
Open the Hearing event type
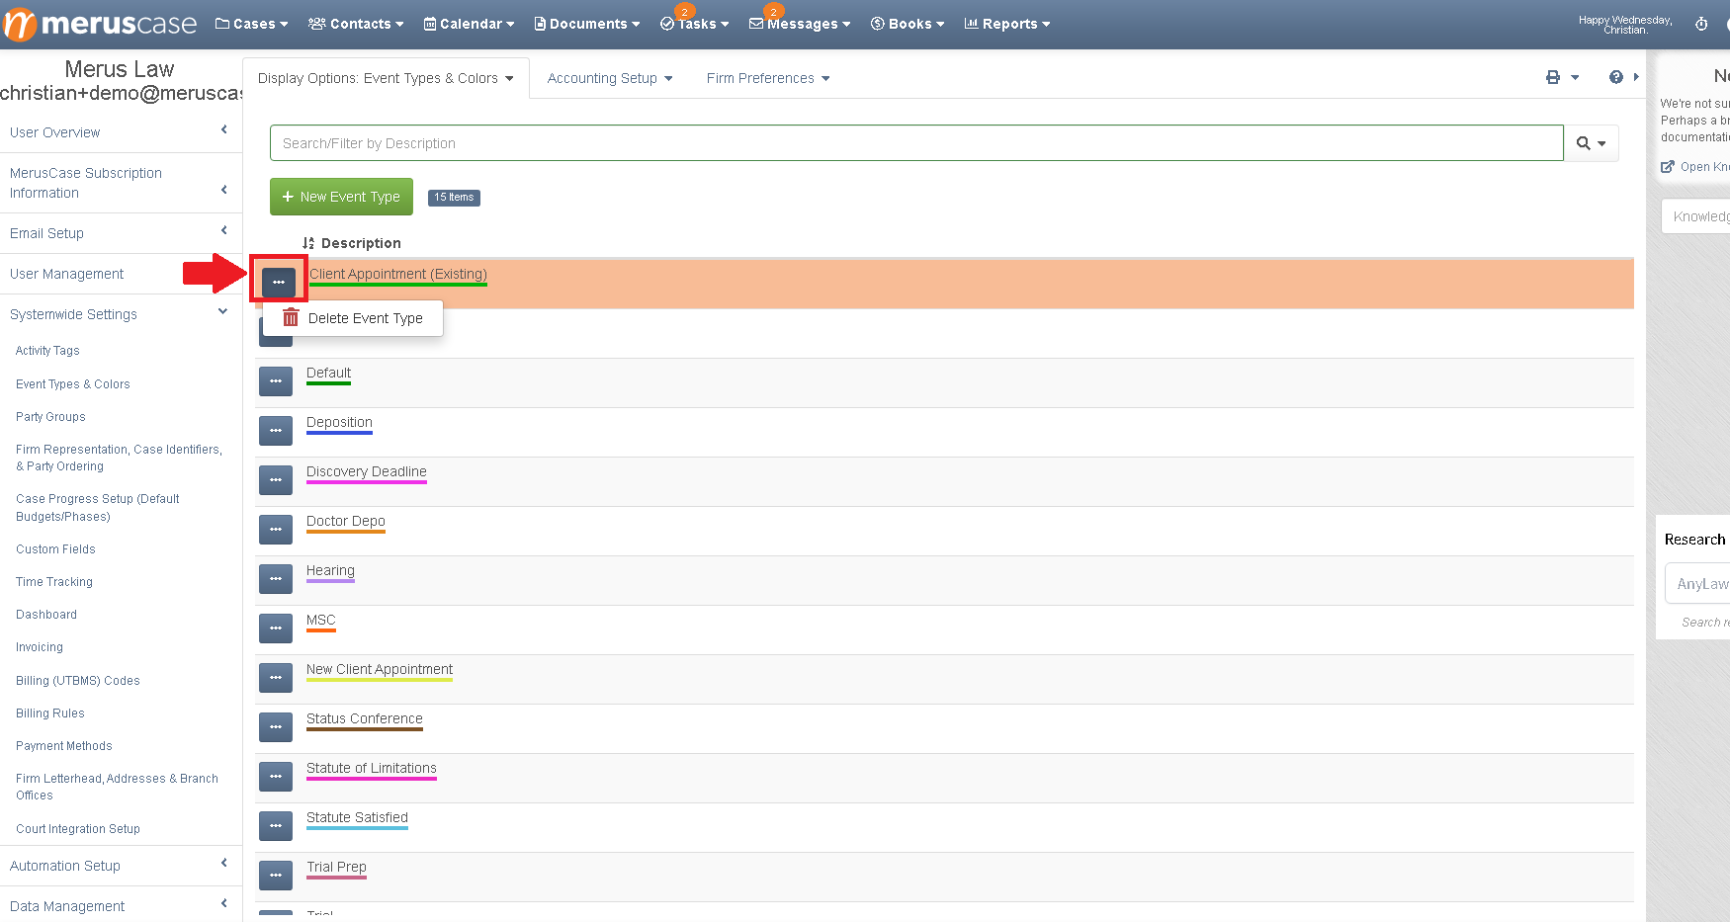[x=330, y=570]
